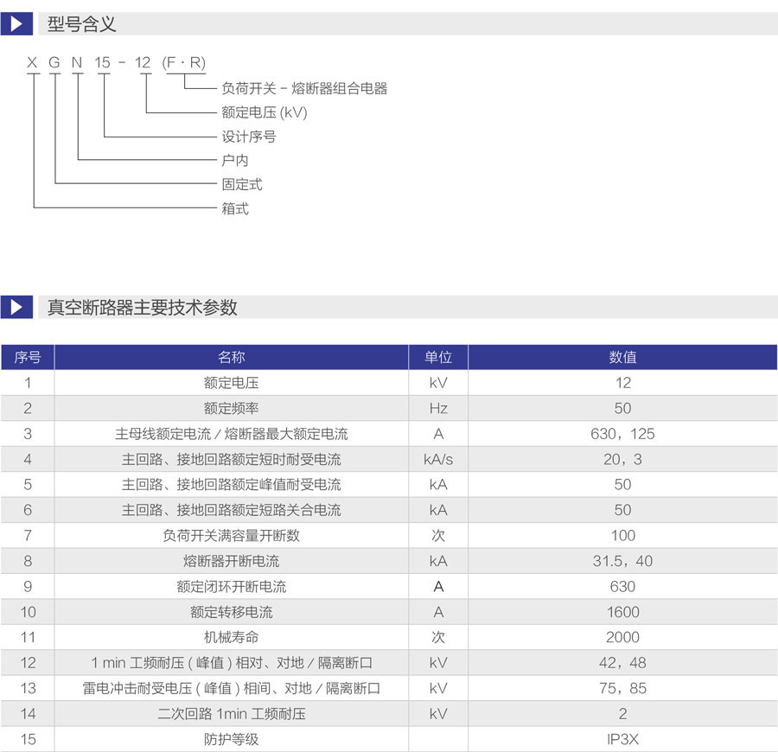Click the 名称 column header

(231, 357)
